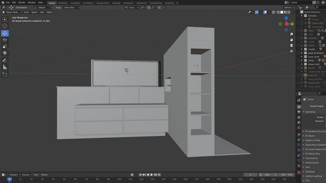Toggle camera view with the camera icon
Screen dimensions: 326x183
[291, 45]
